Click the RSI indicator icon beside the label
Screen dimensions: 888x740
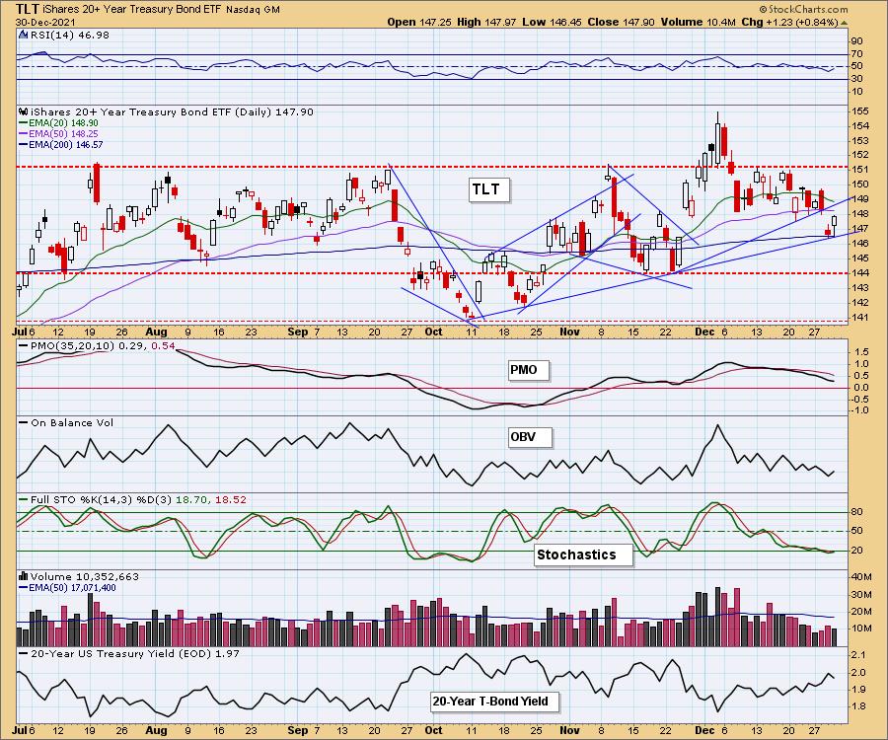(24, 36)
